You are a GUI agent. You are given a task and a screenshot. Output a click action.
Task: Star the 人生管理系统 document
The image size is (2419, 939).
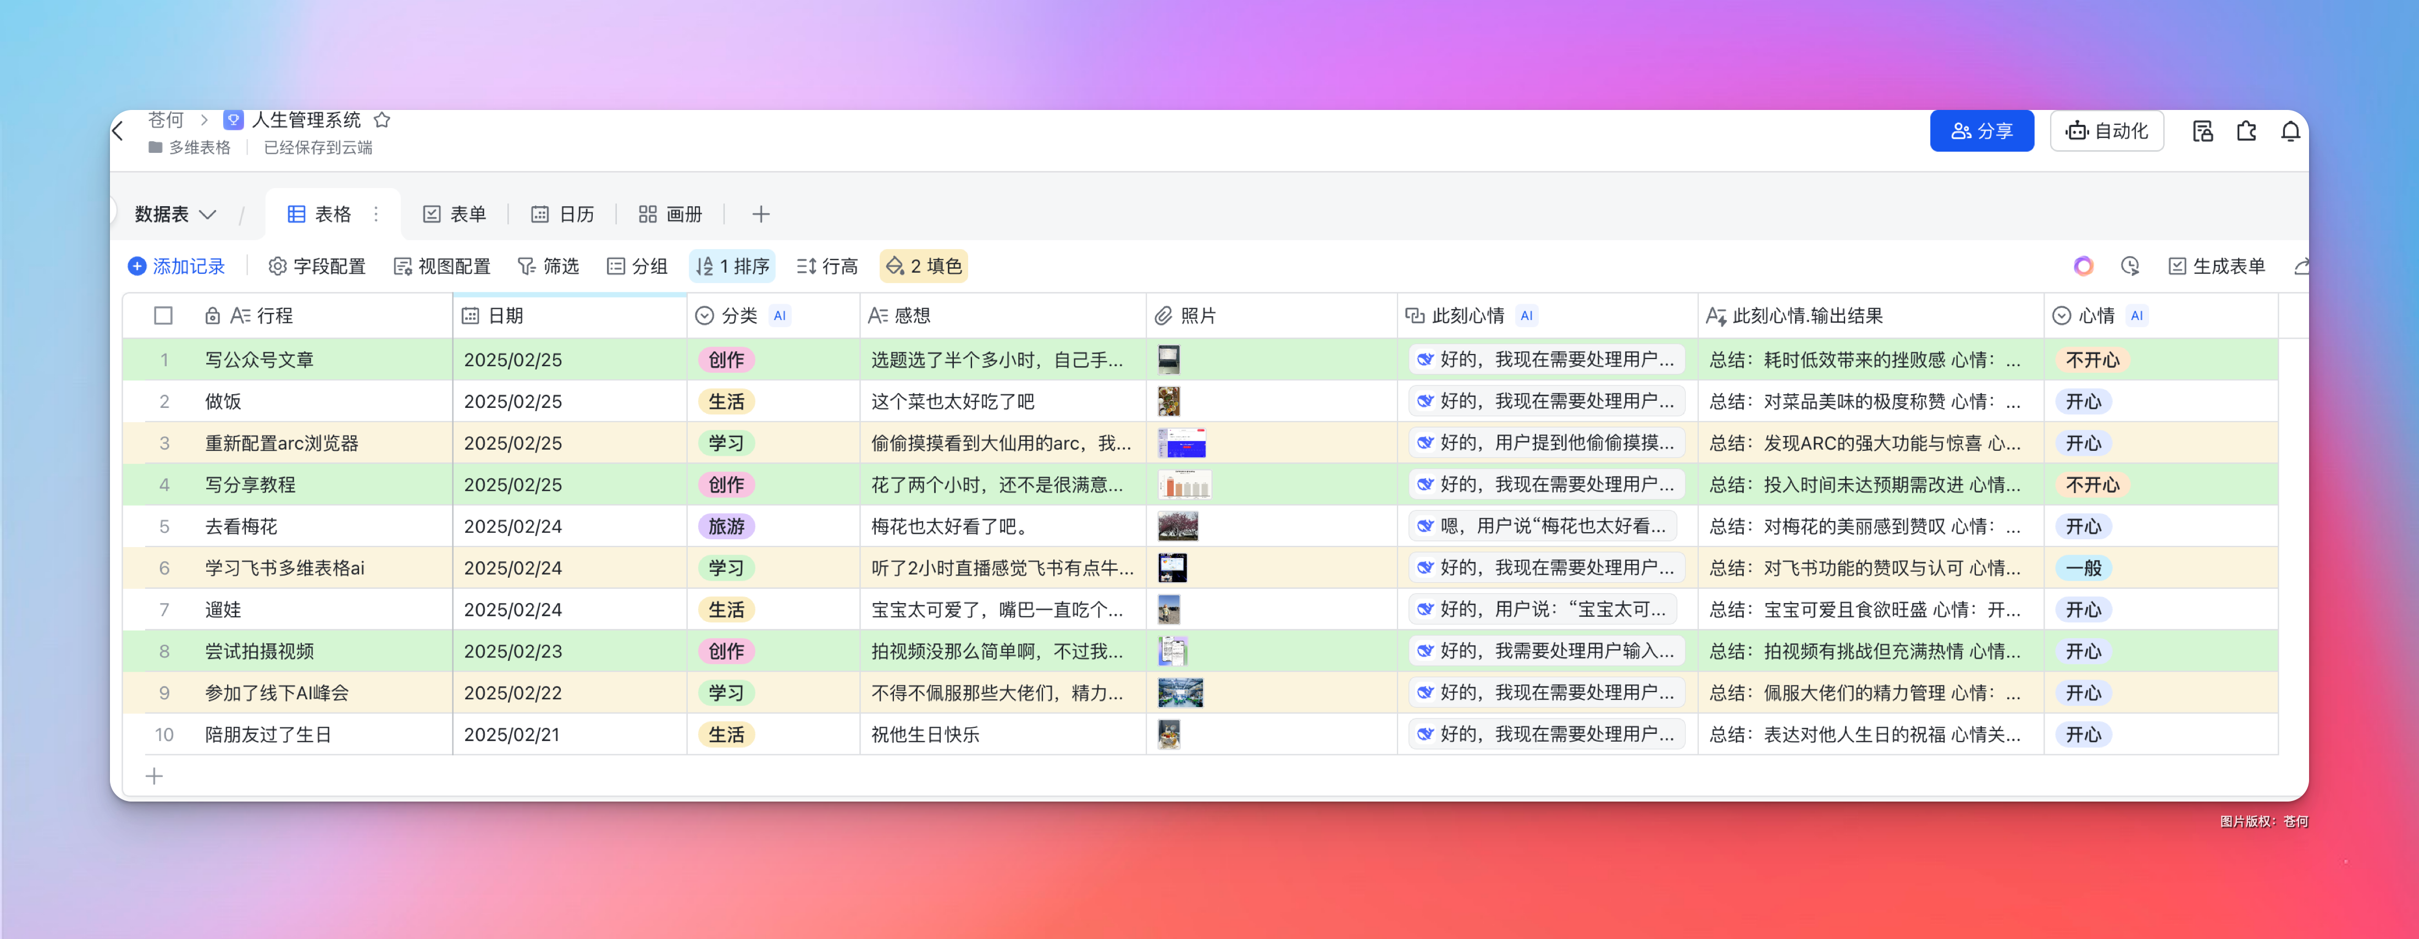[381, 120]
